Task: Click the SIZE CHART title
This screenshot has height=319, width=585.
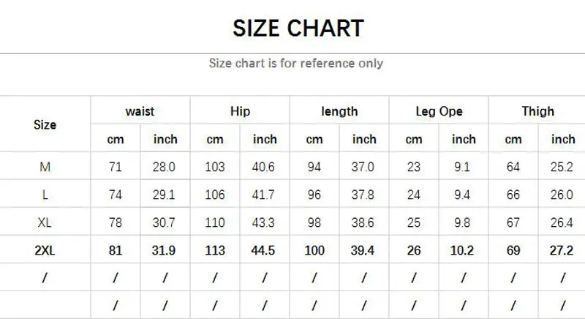Action: tap(298, 28)
